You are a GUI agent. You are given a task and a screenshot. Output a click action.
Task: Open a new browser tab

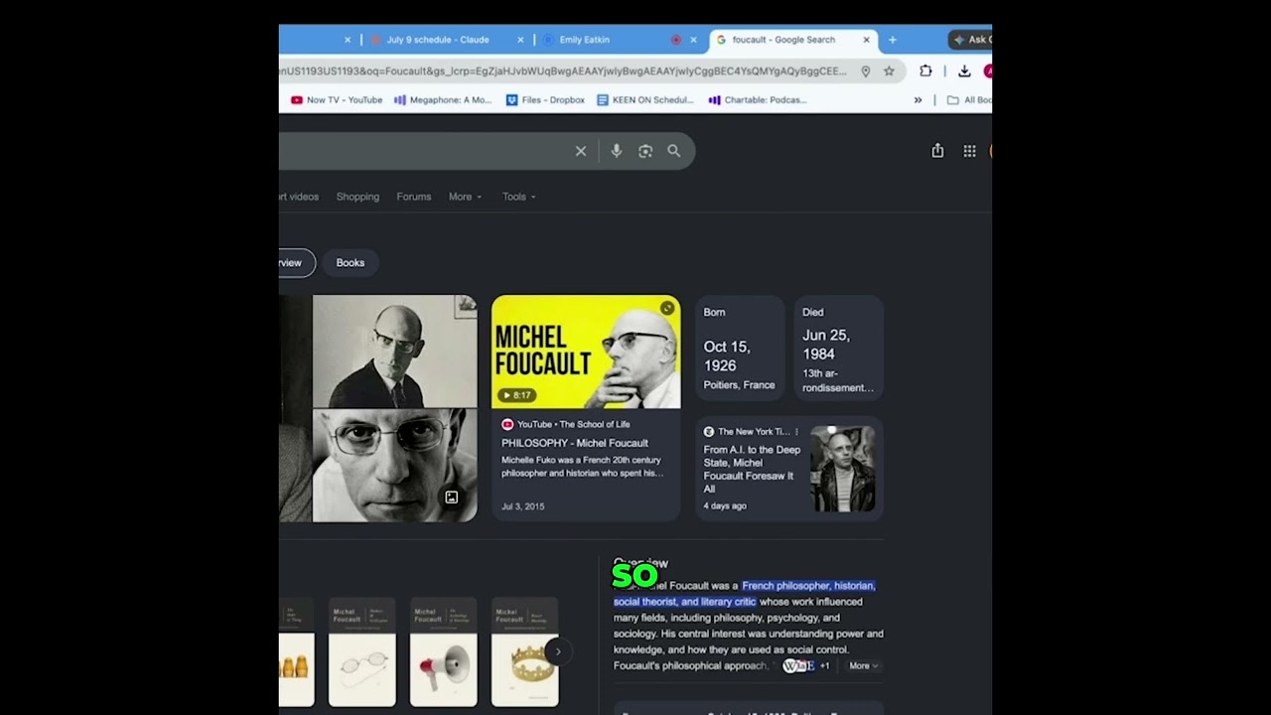[892, 40]
